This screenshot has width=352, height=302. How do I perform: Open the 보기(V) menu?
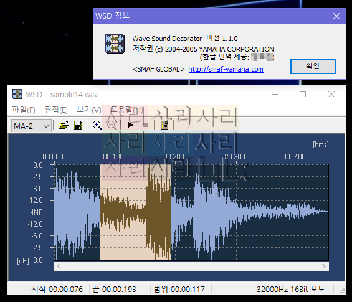click(89, 110)
